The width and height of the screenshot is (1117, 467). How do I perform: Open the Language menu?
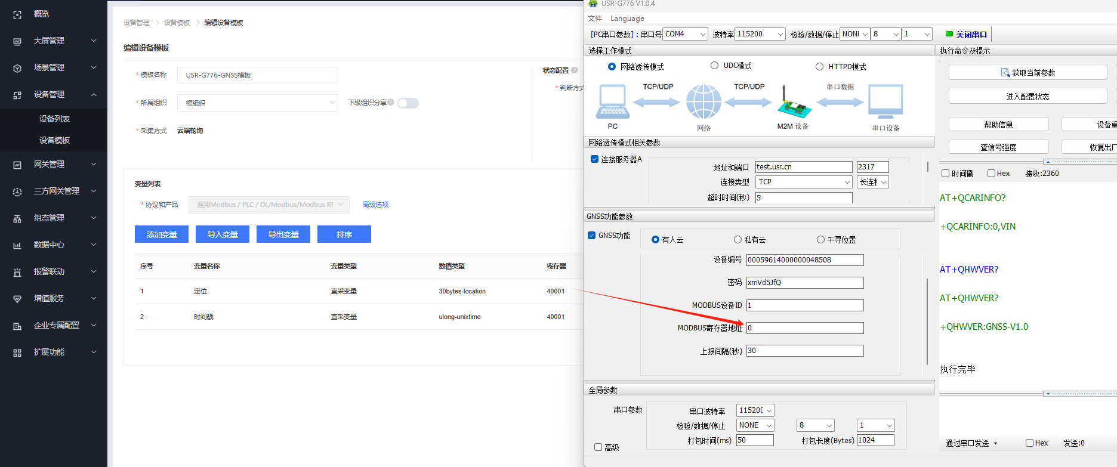(x=627, y=18)
